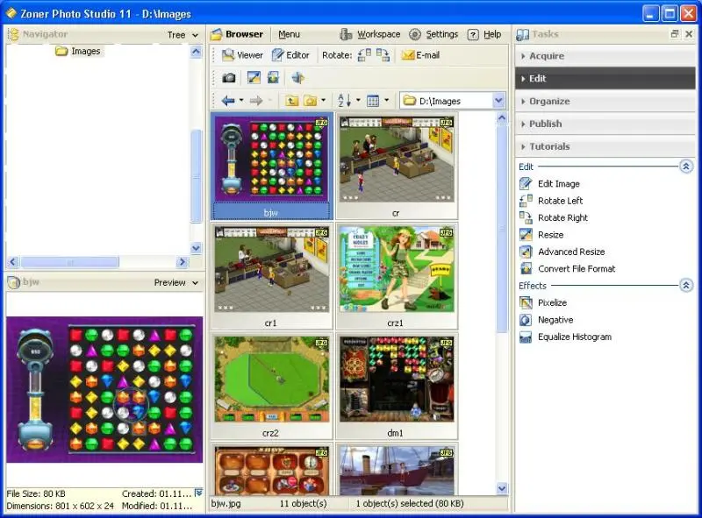The width and height of the screenshot is (702, 518).
Task: Select the crz1 thumbnail
Action: [397, 276]
